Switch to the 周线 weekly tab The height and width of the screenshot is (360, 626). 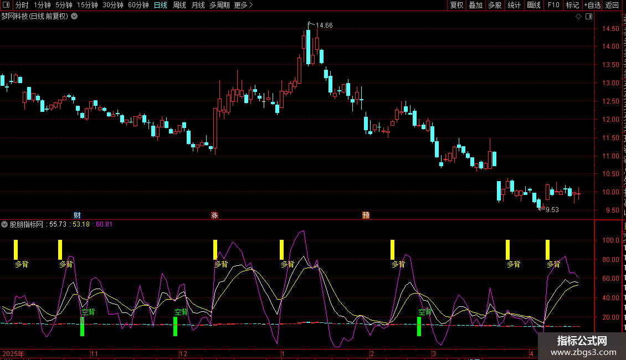[179, 5]
